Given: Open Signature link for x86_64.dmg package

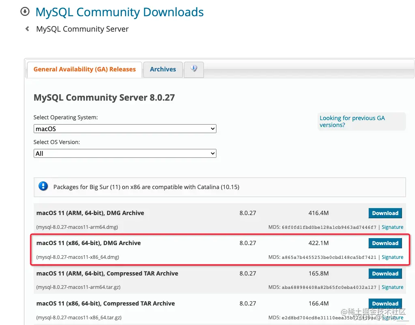Looking at the screenshot, I should (393, 257).
